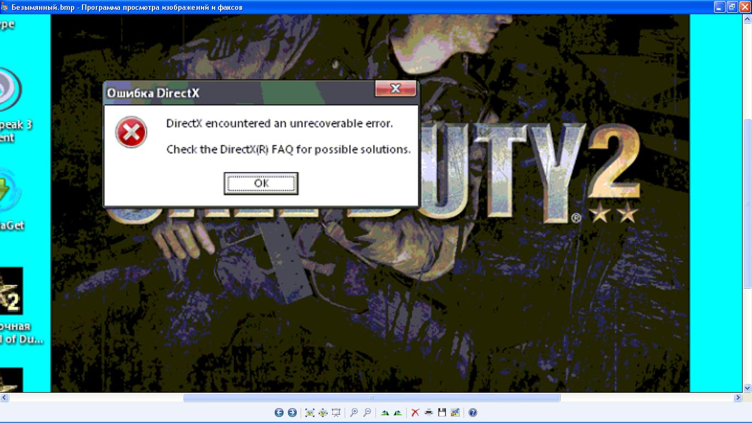Close the Ошибка DirectX dialog
The image size is (752, 423).
point(395,89)
